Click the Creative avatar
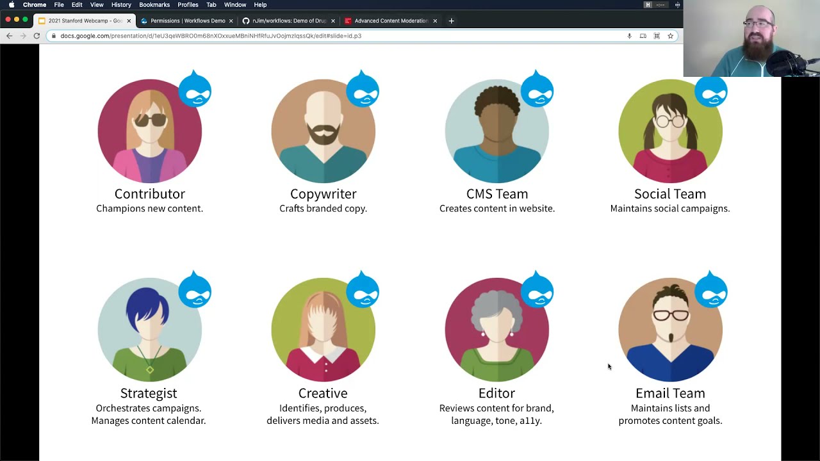The image size is (820, 461). tap(323, 330)
